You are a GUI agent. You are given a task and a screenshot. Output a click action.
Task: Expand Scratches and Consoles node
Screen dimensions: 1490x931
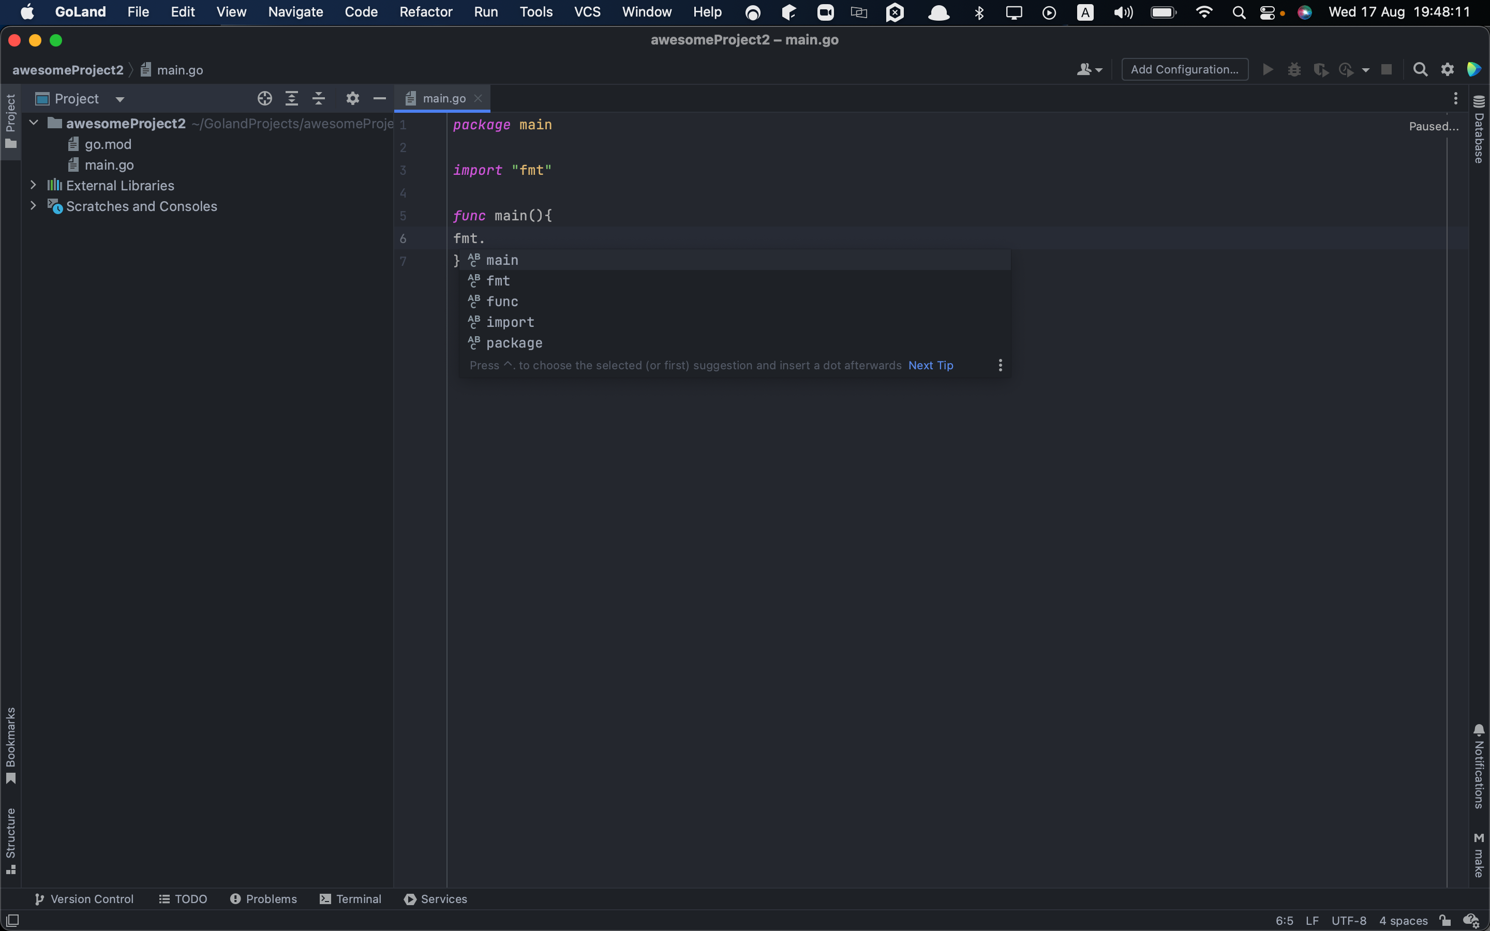(33, 206)
